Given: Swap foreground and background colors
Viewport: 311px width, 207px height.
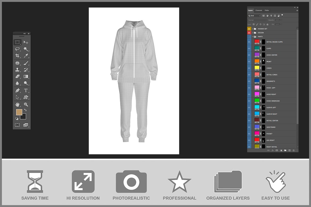Looking at the screenshot, I should click(25, 110).
